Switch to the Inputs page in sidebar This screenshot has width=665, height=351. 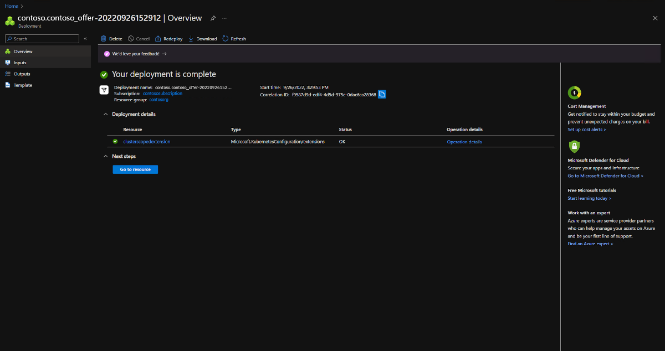point(20,63)
